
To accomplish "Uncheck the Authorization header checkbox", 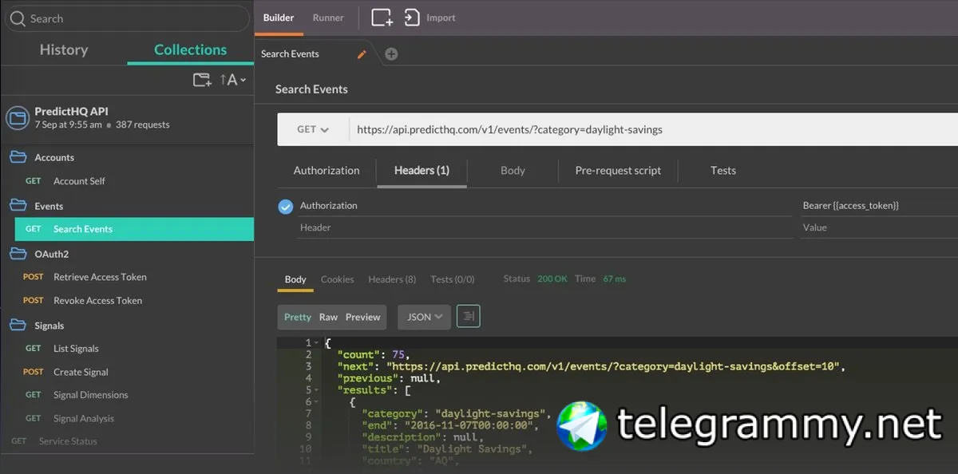I will pyautogui.click(x=286, y=207).
